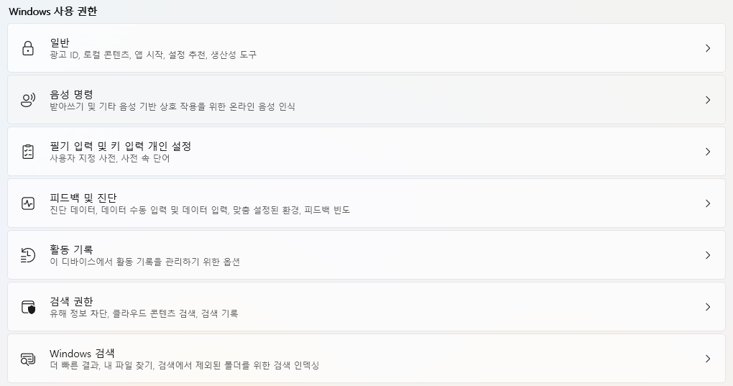Viewport: 733px width, 386px height.
Task: Click the shield icon beside 검색 권한
Action: 28,307
